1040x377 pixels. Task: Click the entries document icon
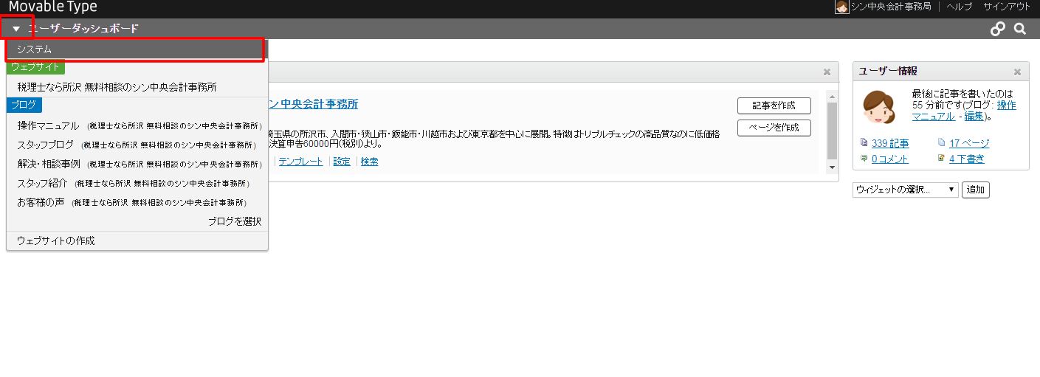865,143
